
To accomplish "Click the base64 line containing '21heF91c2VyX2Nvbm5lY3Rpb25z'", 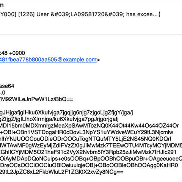I will [x=88, y=152].
